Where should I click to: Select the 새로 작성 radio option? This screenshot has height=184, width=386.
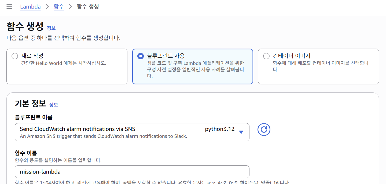[15, 56]
